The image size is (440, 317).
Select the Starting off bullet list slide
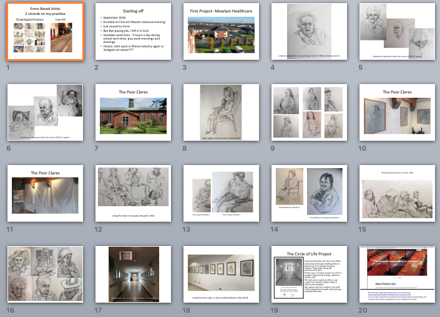131,31
